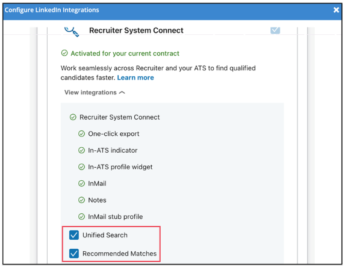Close the Configure LinkedIn Integrations dialog

click(x=336, y=10)
